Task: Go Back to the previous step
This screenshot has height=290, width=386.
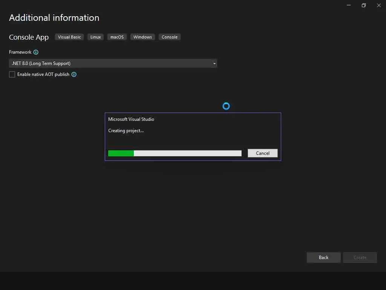Action: click(x=323, y=258)
